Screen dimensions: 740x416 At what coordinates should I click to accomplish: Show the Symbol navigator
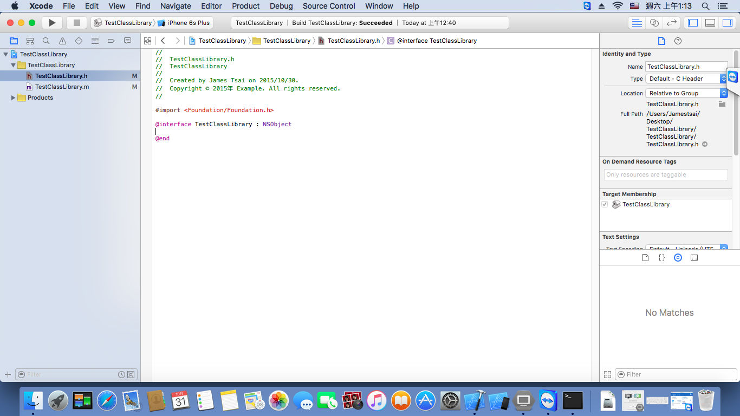30,41
